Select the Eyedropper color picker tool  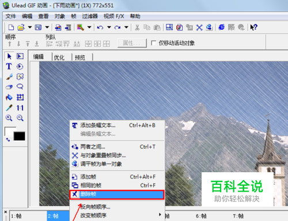pos(9,108)
